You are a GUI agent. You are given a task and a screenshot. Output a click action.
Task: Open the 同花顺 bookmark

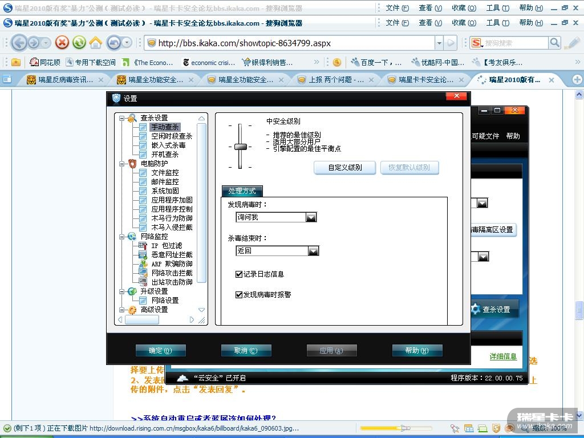[45, 62]
